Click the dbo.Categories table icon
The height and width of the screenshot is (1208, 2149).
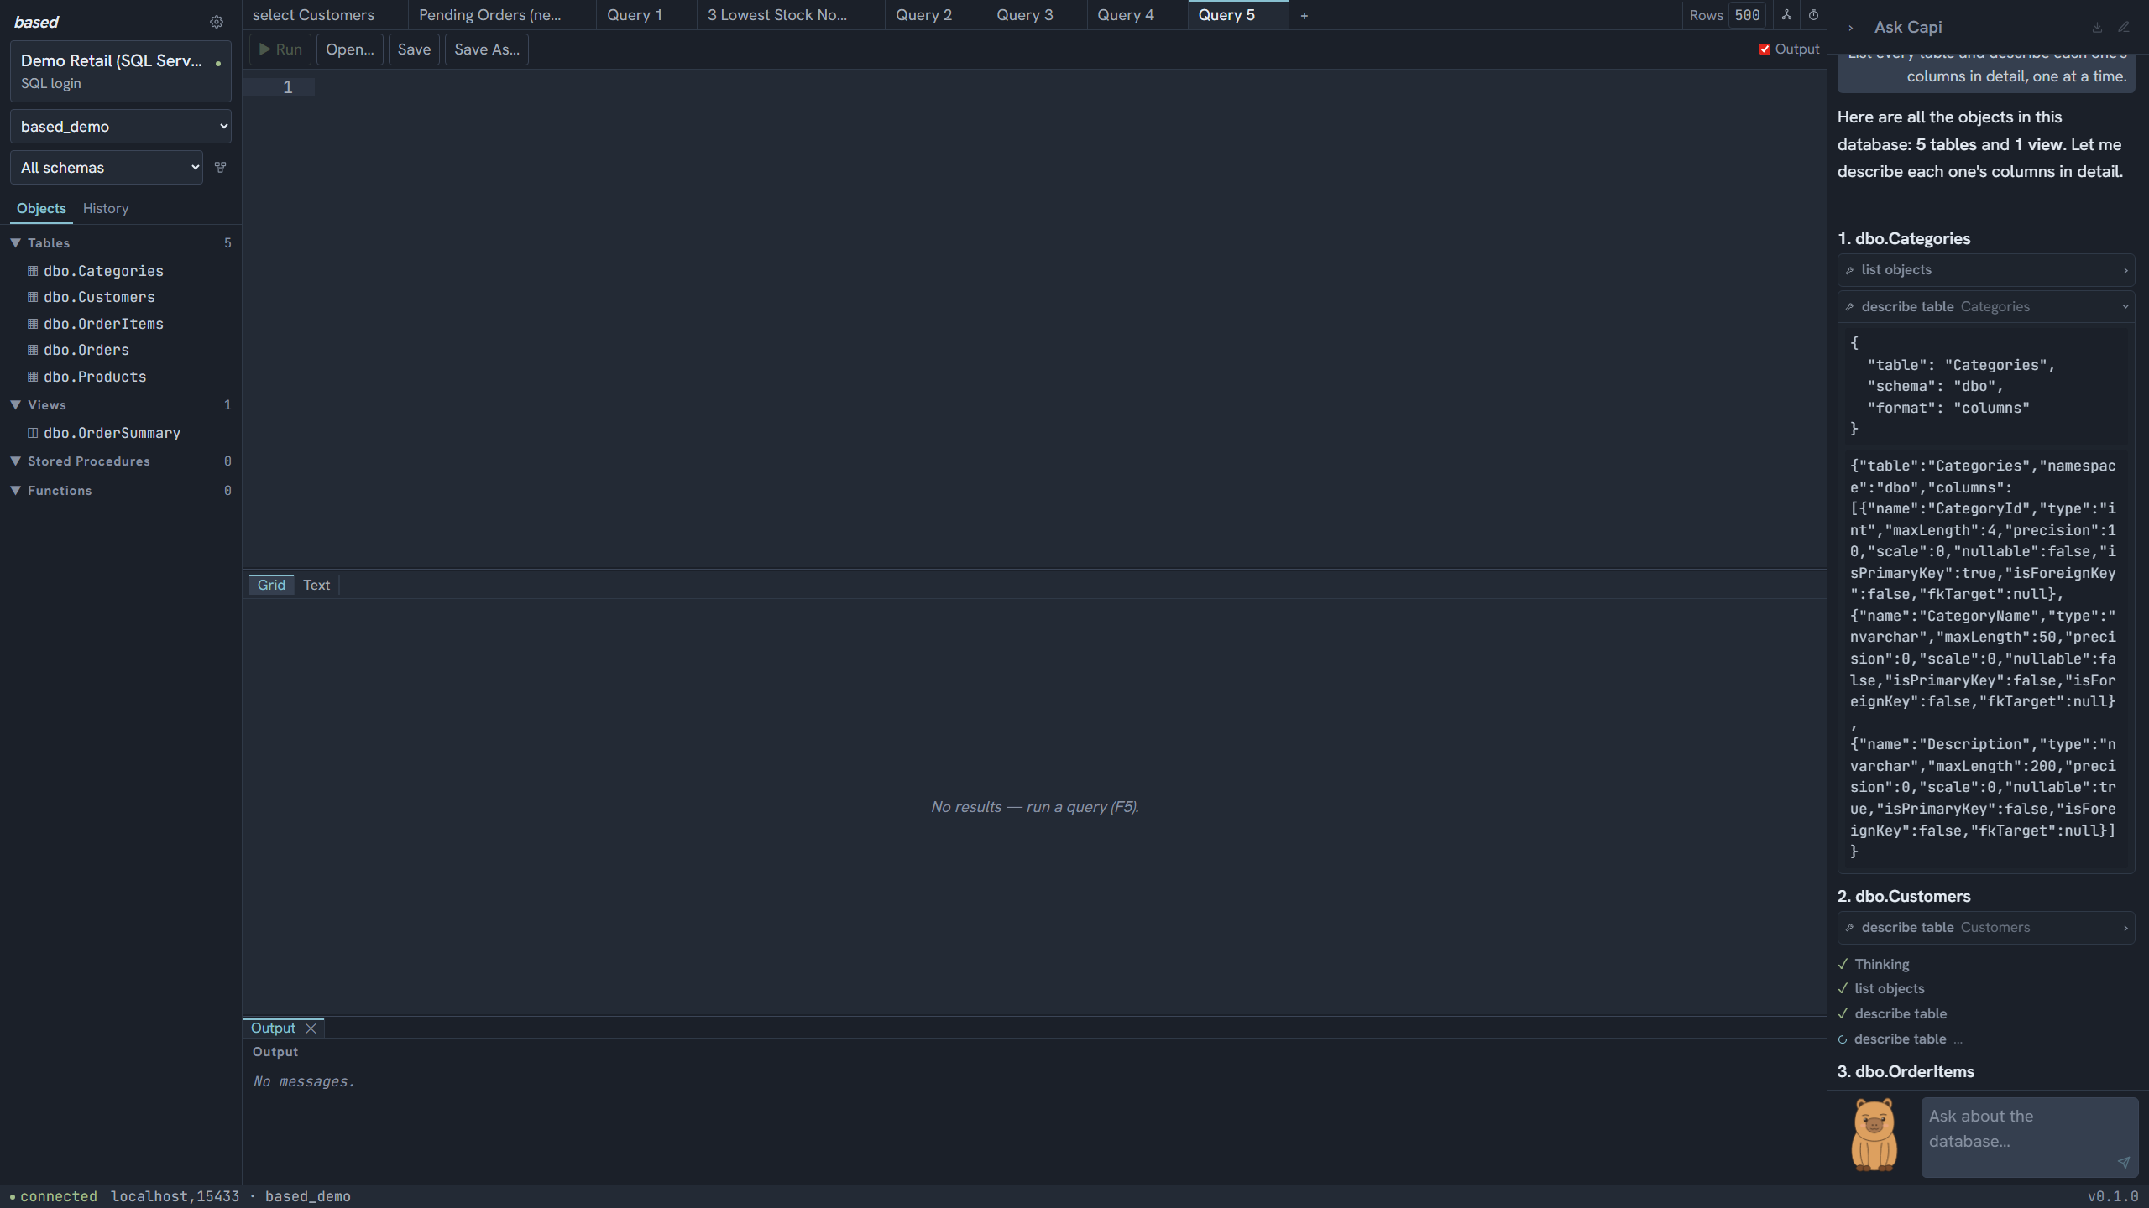33,271
